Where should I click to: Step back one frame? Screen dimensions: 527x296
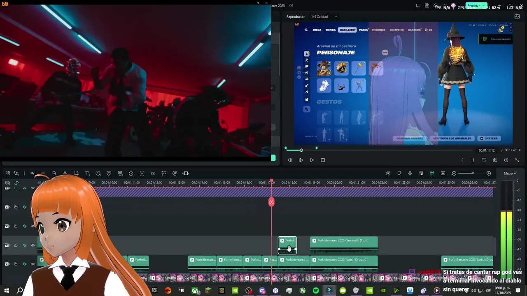(x=289, y=160)
